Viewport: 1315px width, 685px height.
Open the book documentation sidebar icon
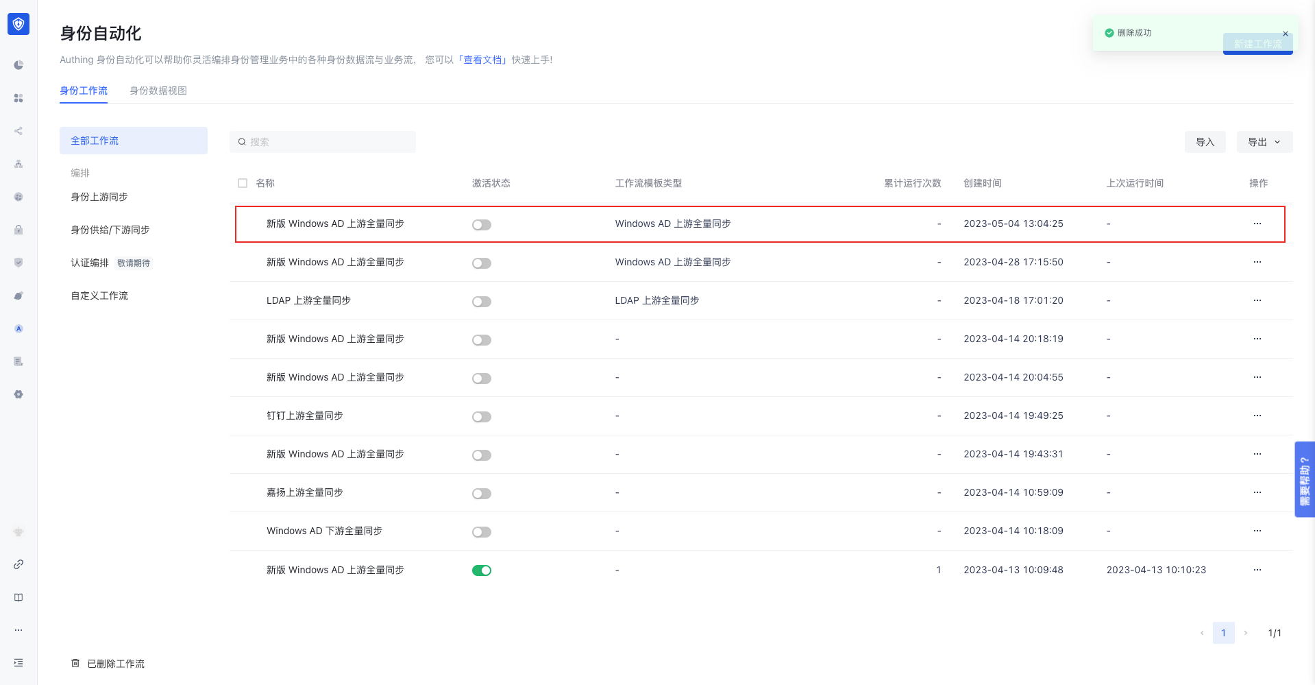coord(19,597)
